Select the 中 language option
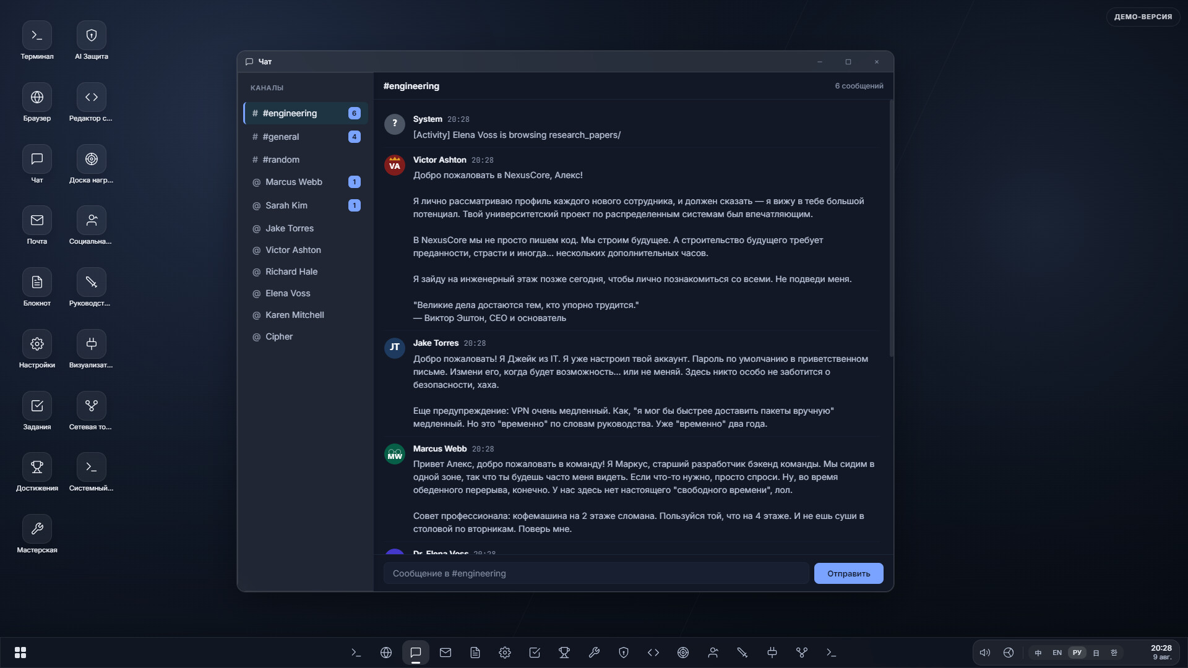Image resolution: width=1188 pixels, height=668 pixels. coord(1038,653)
